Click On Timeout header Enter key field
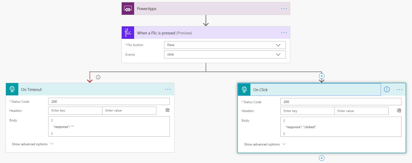 [75, 111]
